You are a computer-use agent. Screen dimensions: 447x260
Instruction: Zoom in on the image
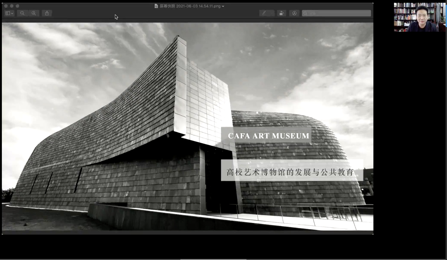34,13
